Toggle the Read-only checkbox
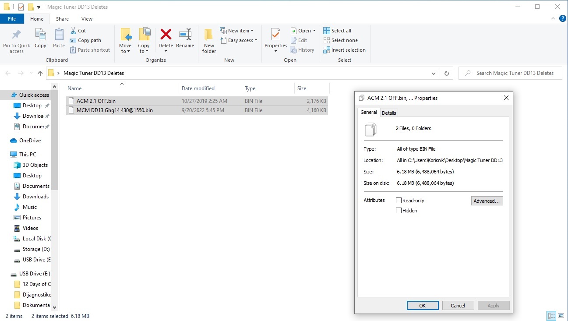Viewport: 568px width, 321px height. pyautogui.click(x=399, y=201)
